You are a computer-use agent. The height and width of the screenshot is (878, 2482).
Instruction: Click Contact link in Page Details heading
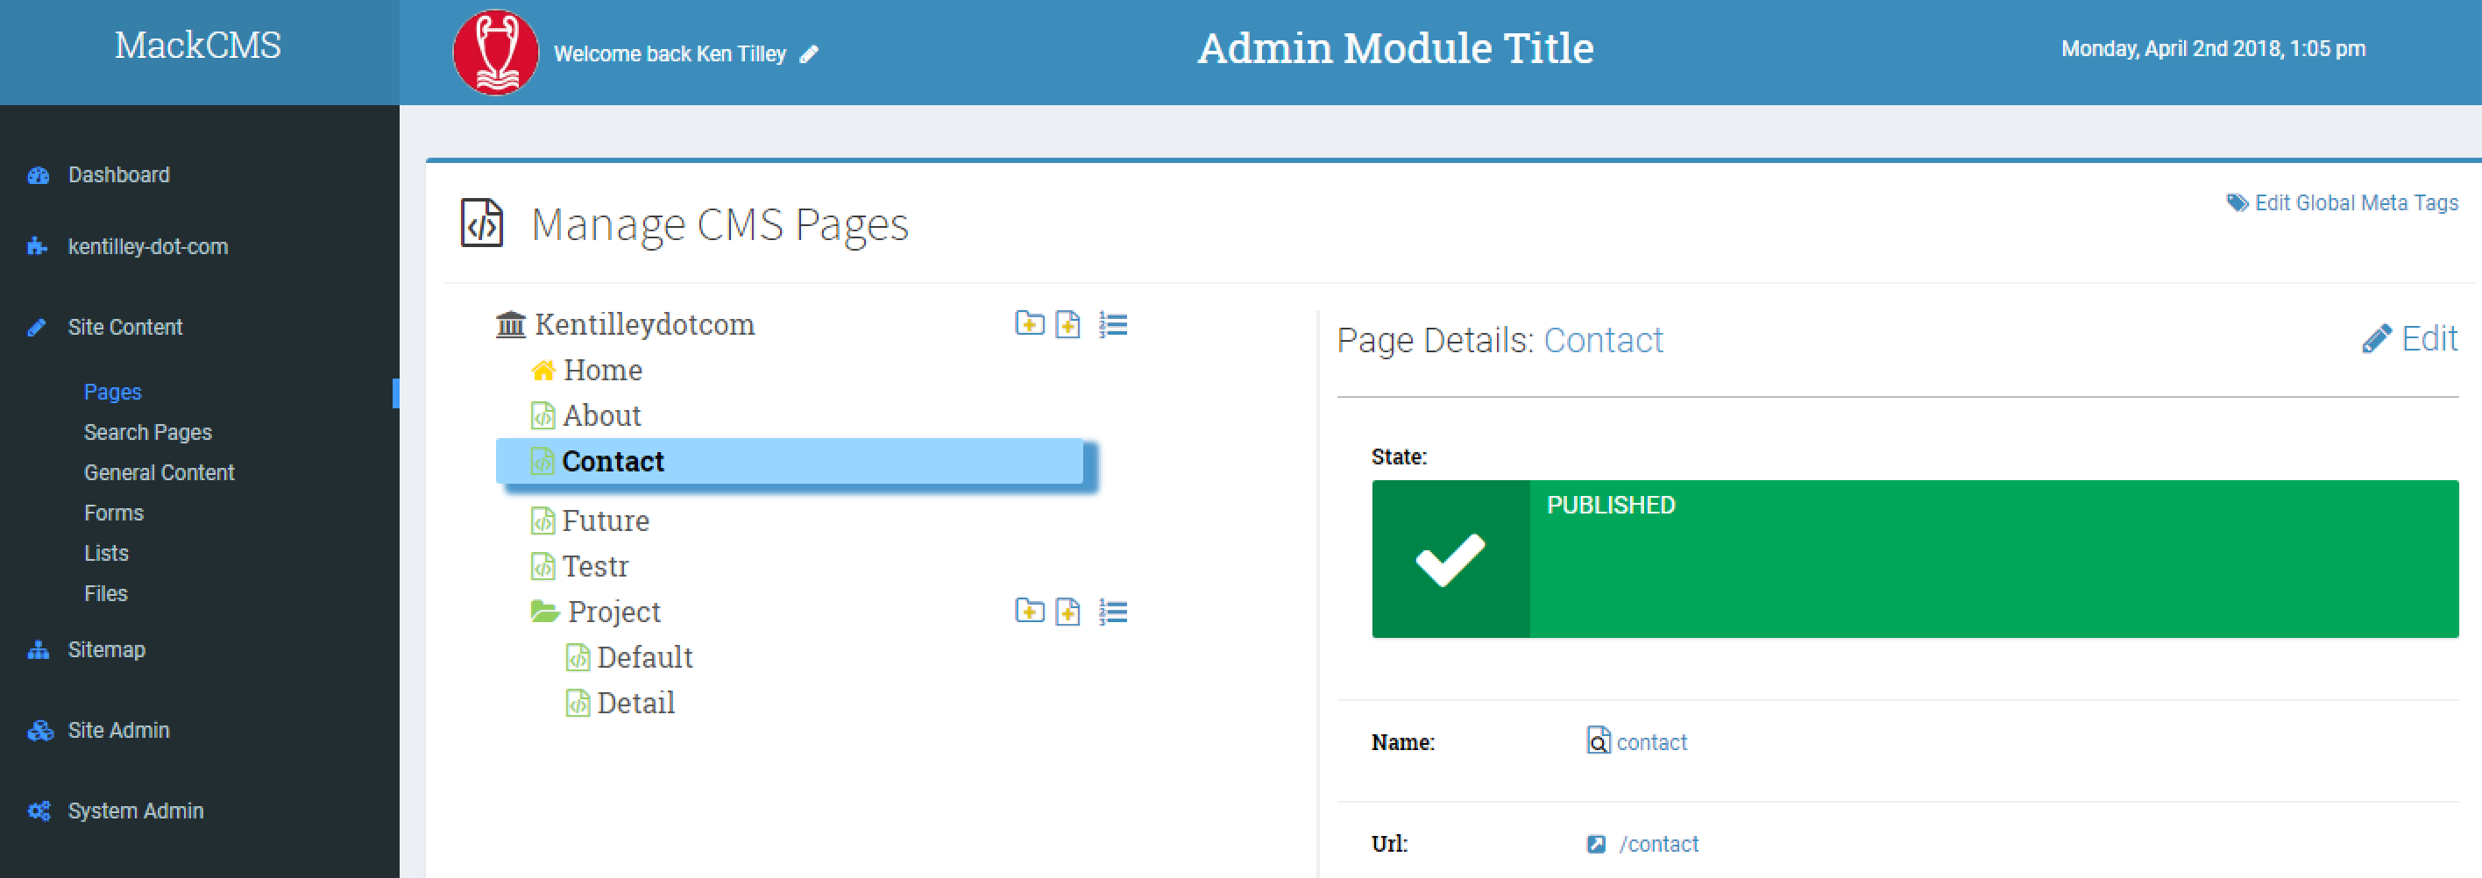pyautogui.click(x=1603, y=340)
